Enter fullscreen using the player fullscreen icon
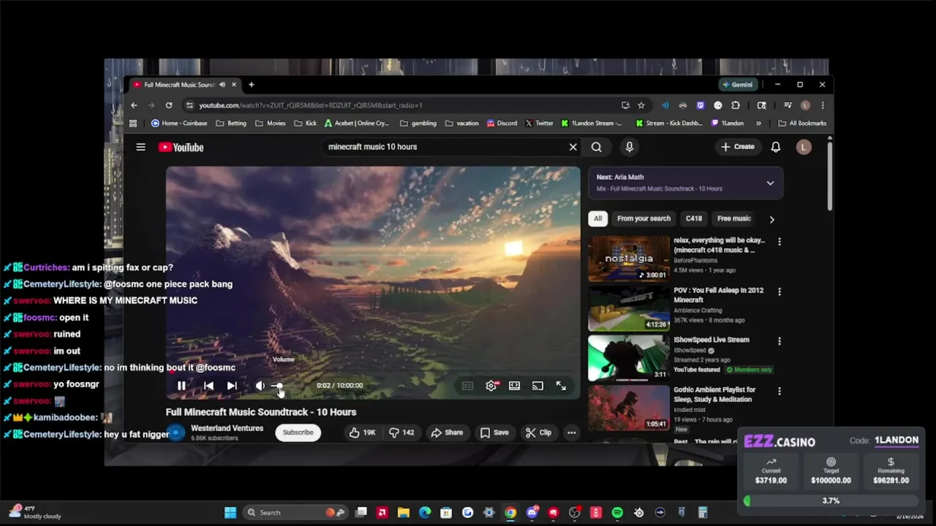Image resolution: width=936 pixels, height=526 pixels. [x=561, y=386]
